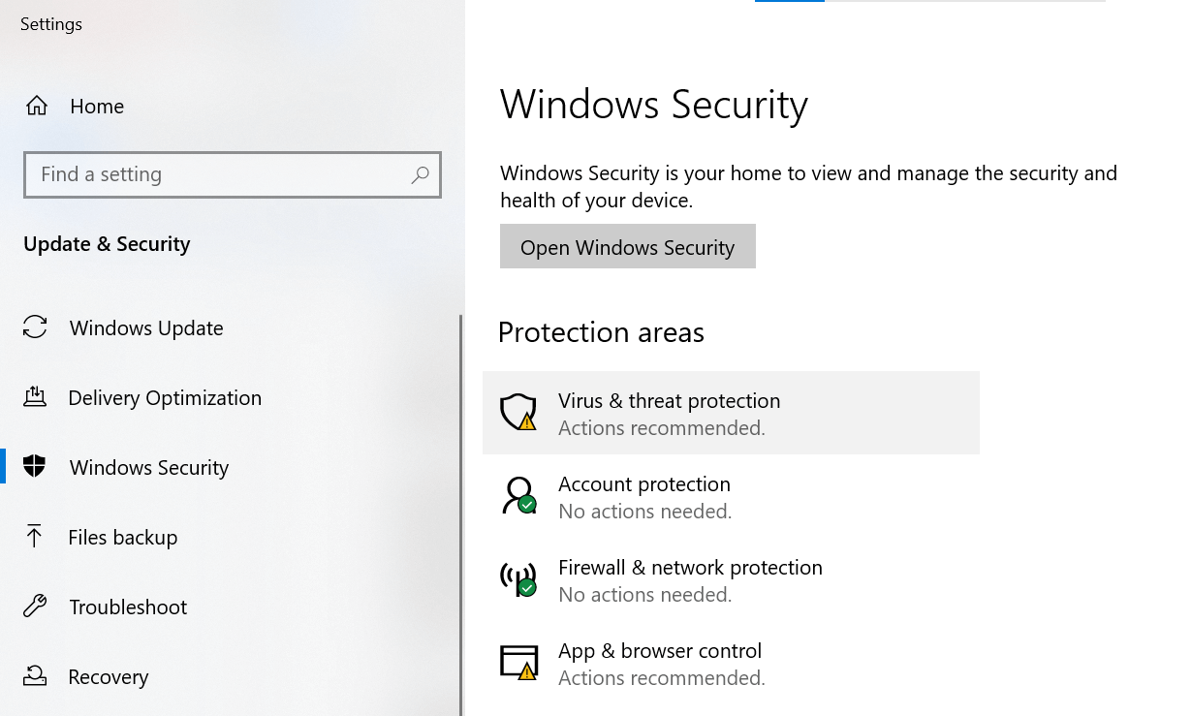Click the Virus & threat shield icon
1192x716 pixels.
(x=518, y=412)
